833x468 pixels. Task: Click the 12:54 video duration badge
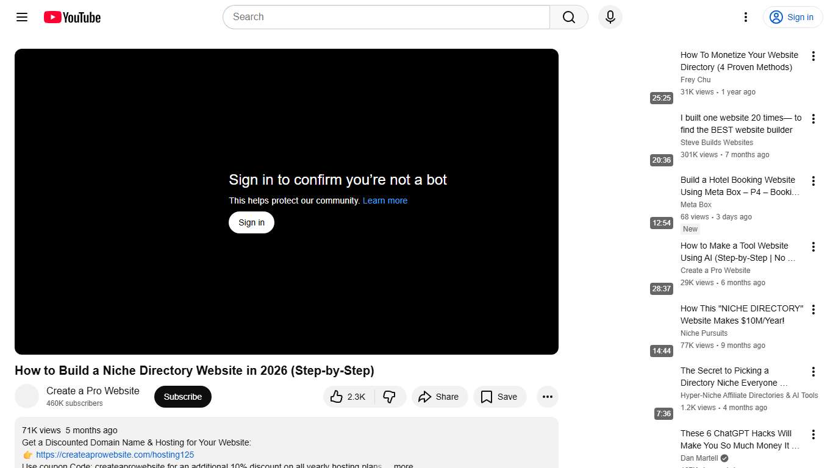662,223
